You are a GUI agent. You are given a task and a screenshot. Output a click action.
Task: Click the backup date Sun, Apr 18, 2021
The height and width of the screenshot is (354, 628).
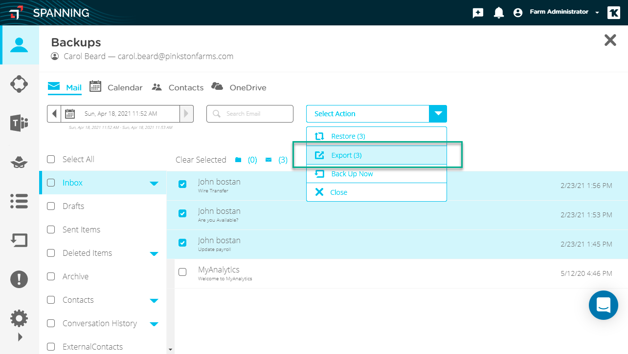point(121,114)
